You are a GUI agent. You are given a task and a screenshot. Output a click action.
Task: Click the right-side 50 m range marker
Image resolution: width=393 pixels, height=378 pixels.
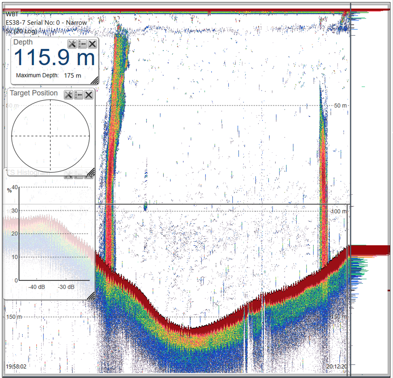click(x=340, y=106)
